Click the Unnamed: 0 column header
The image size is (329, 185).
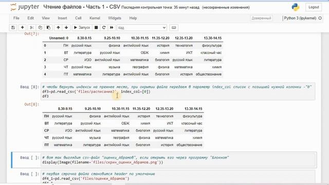click(59, 38)
